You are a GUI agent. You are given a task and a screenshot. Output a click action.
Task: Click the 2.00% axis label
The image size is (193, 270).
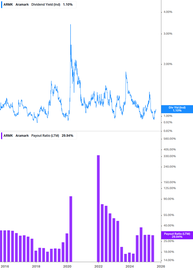168,64
